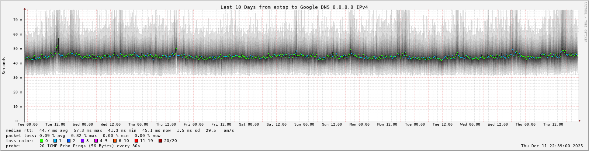589x151 pixels.
Task: Click the RRDTOOL / TOBI OETIKER watermark
Action: (585, 22)
